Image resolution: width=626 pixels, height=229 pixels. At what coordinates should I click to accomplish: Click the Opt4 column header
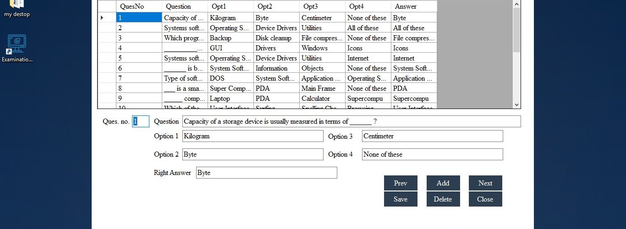pos(368,6)
